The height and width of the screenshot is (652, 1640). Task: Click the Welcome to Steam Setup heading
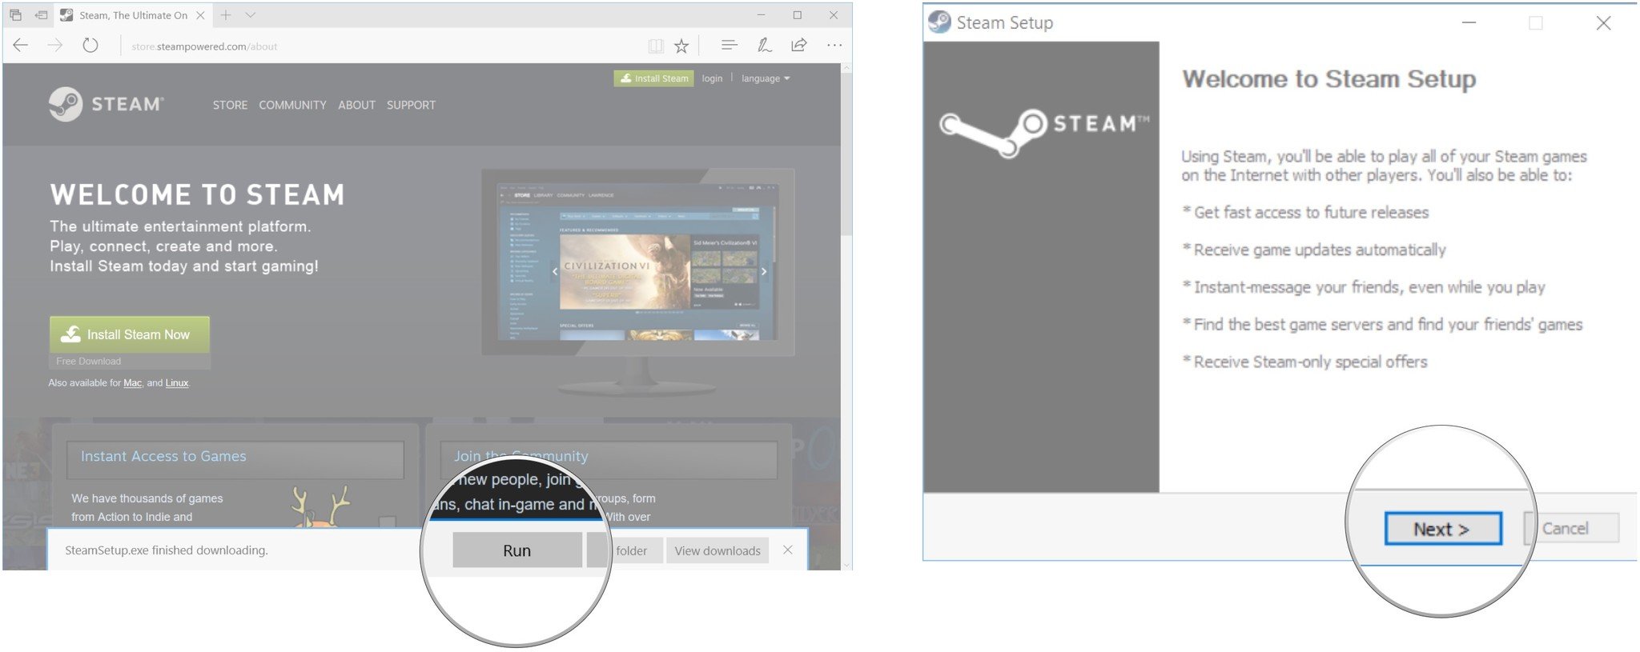tap(1329, 79)
